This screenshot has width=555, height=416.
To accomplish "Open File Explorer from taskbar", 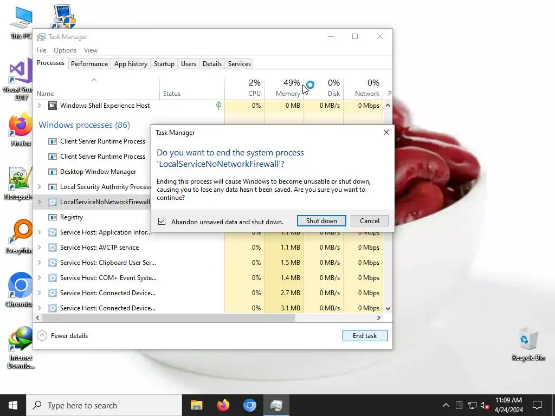I will click(x=196, y=405).
